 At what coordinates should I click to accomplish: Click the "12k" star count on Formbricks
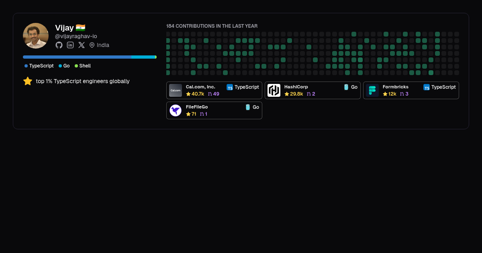392,94
